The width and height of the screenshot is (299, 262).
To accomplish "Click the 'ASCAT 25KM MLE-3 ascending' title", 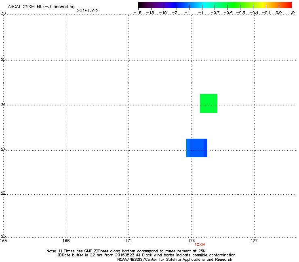I will pyautogui.click(x=41, y=7).
